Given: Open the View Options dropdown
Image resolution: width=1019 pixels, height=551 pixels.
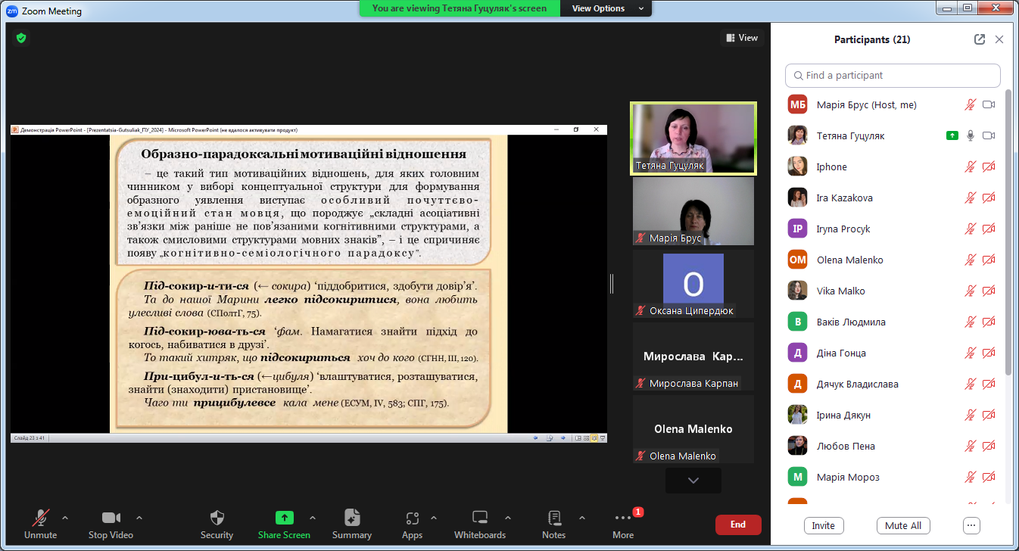Looking at the screenshot, I should tap(608, 8).
